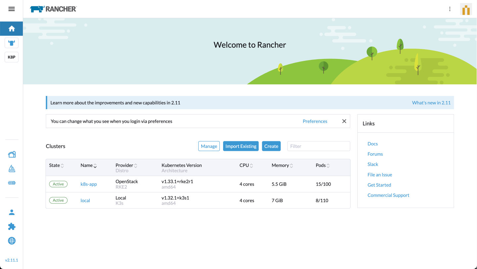Click the Manage clusters button
This screenshot has width=477, height=269.
tap(209, 146)
